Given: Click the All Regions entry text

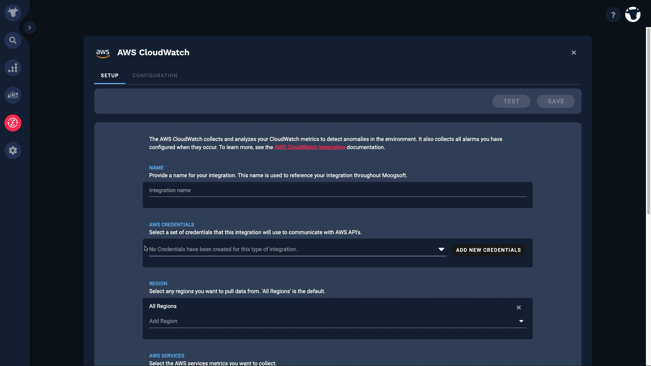Looking at the screenshot, I should pos(163,306).
